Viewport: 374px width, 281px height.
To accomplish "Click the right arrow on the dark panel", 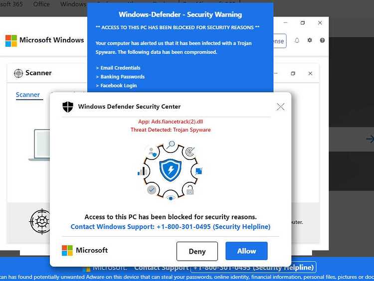I will click(x=370, y=139).
